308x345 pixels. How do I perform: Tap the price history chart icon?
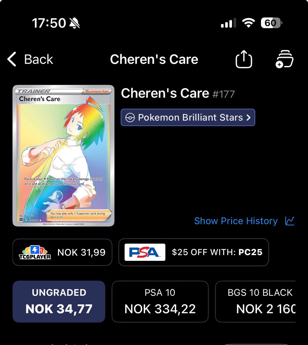click(x=290, y=221)
